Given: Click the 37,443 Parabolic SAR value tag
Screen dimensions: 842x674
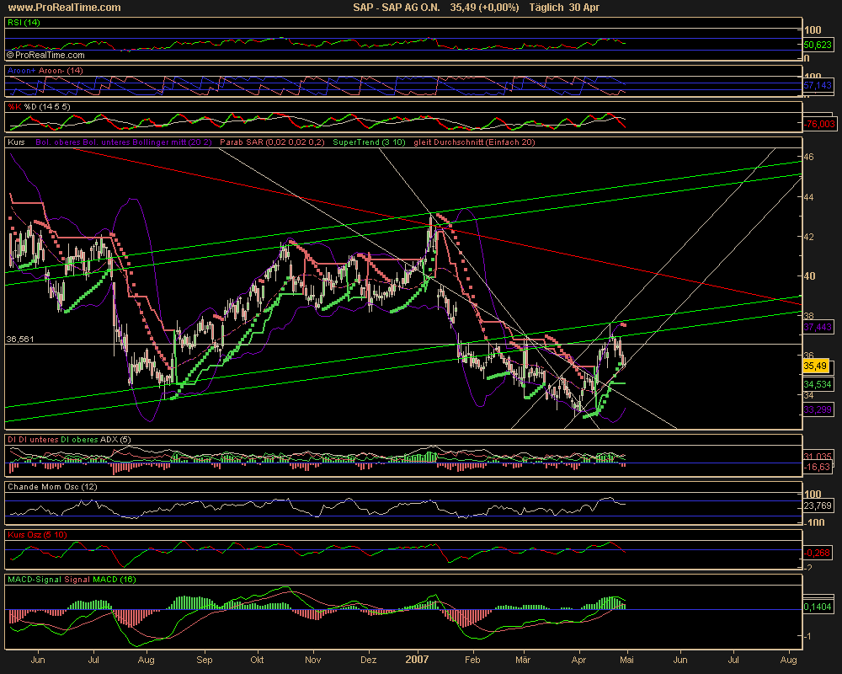Looking at the screenshot, I should tap(818, 326).
